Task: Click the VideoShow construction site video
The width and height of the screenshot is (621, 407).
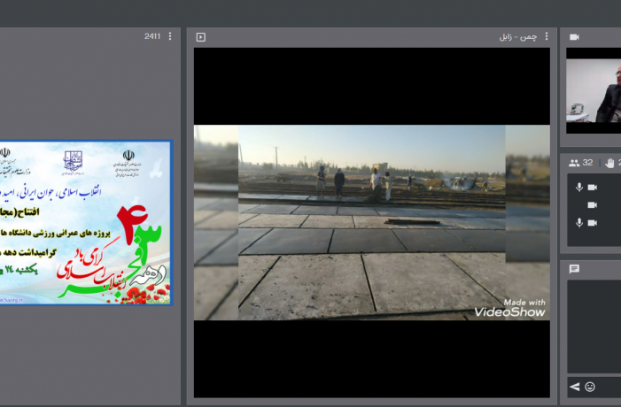Action: click(x=371, y=222)
